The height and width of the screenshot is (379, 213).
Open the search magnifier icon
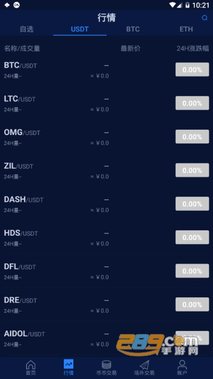205,18
